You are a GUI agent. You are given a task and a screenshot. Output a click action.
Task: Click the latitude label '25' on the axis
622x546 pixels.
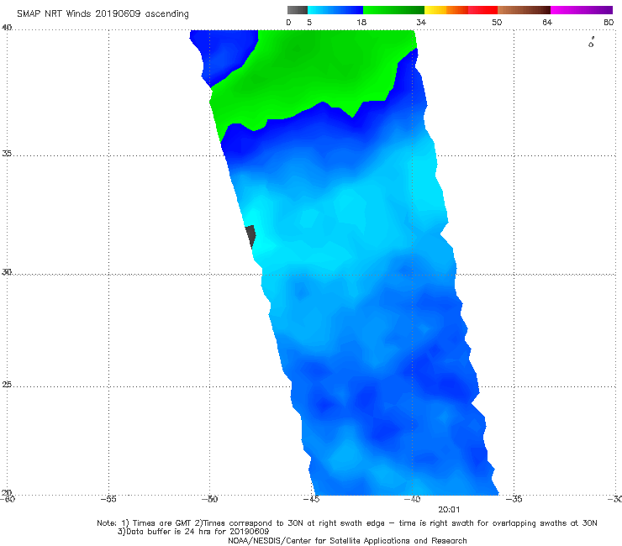[x=7, y=384]
